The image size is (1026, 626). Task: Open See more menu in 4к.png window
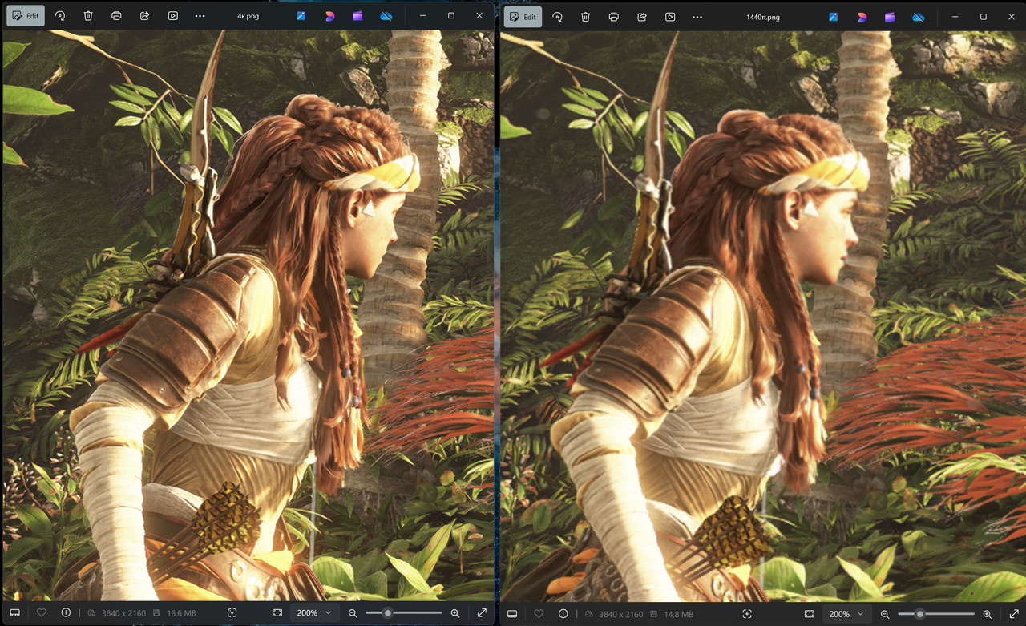point(200,16)
